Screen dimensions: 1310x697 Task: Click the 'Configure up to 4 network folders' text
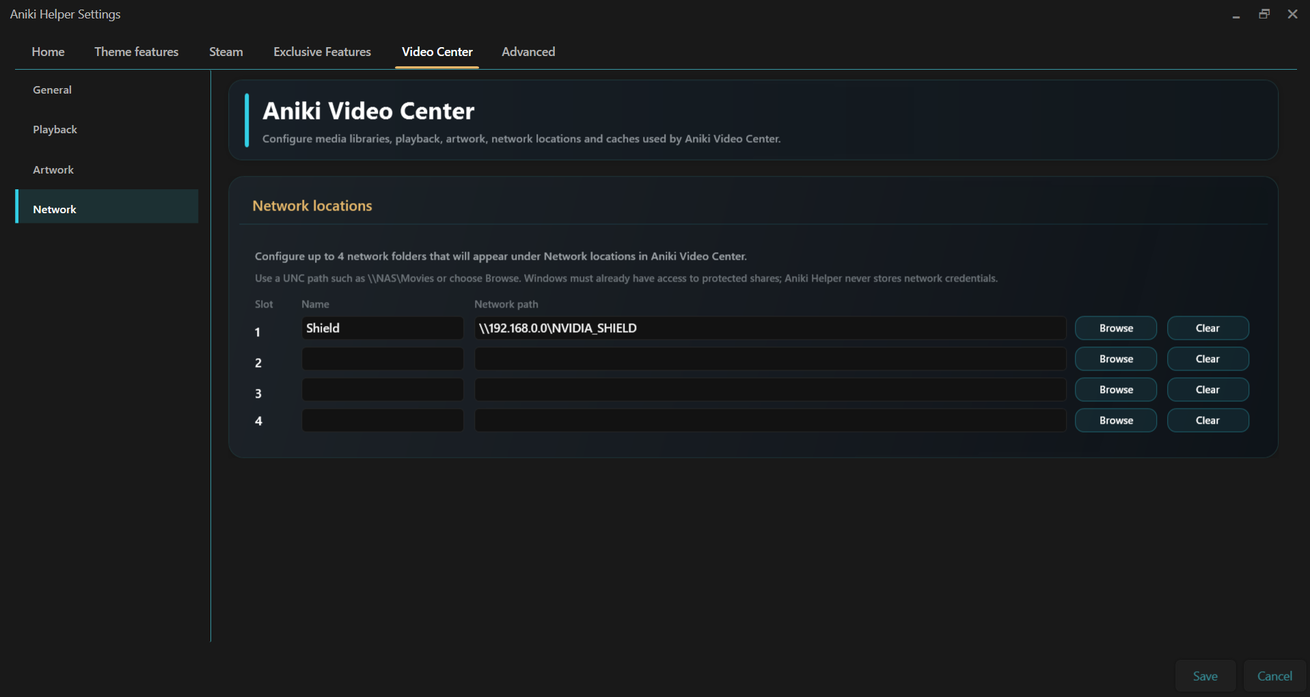click(x=501, y=256)
